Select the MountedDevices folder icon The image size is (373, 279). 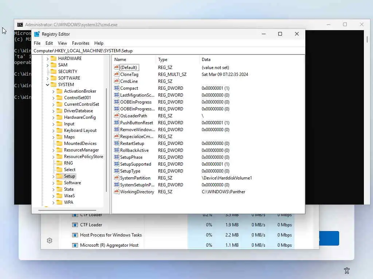(59, 143)
